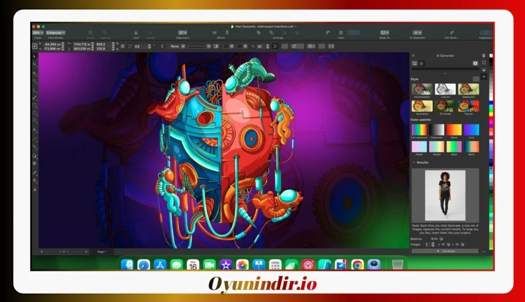Collapse the Results section chevron
Viewport: 525px width, 302px height.
pyautogui.click(x=414, y=163)
